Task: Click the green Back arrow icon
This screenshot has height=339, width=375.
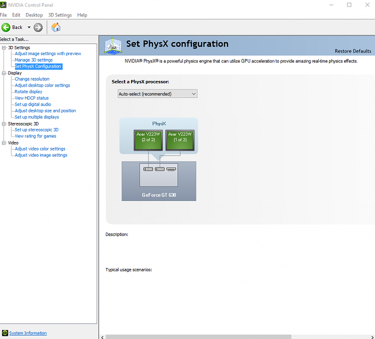Action: click(x=5, y=27)
